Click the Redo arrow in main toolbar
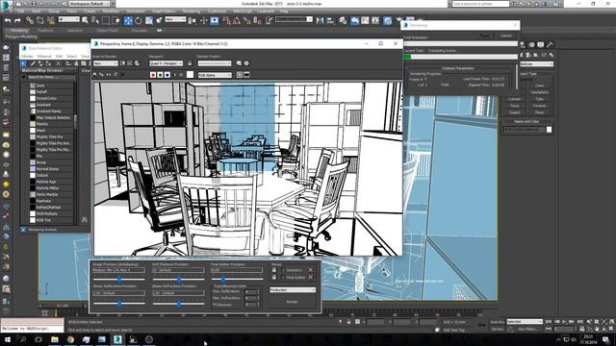The height and width of the screenshot is (346, 616). 17,20
